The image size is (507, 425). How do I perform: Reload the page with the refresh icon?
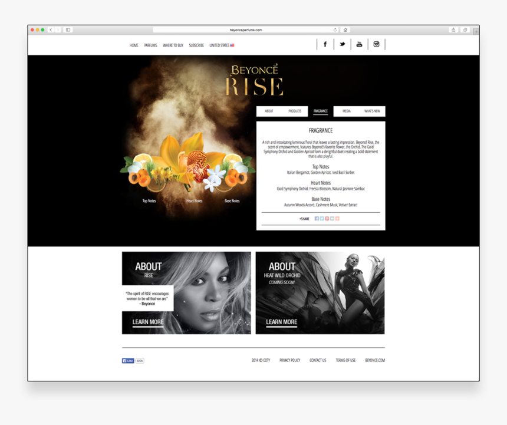click(335, 29)
